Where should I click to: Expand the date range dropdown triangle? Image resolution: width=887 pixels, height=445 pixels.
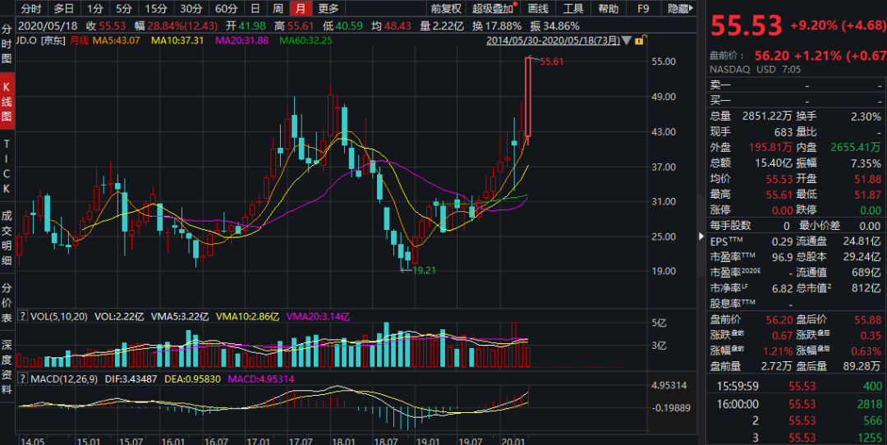627,40
